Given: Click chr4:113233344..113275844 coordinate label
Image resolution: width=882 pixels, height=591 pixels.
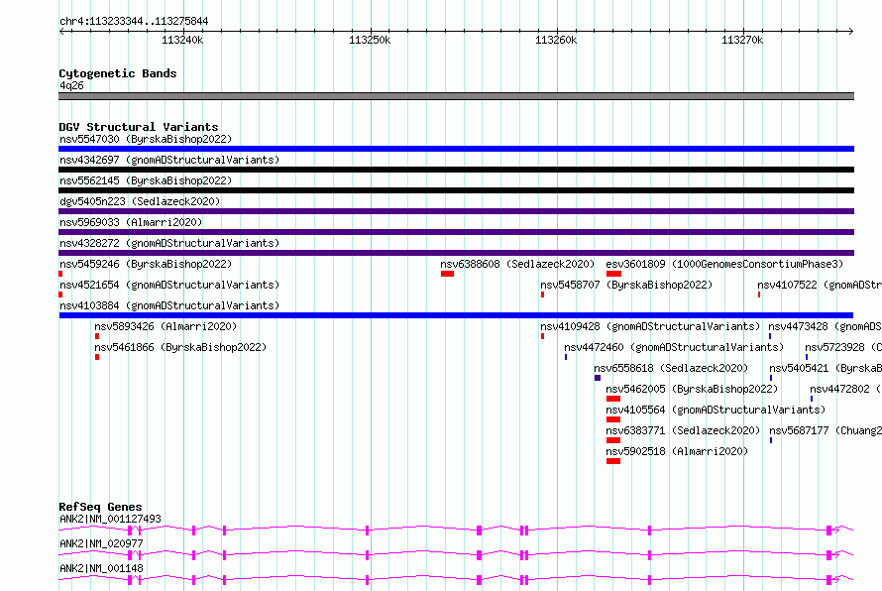Looking at the screenshot, I should tap(134, 21).
